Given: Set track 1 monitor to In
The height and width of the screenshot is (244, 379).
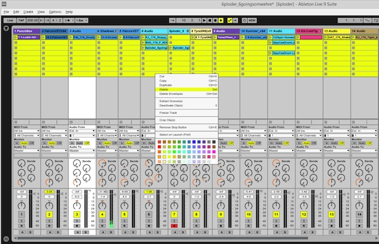Looking at the screenshot, I should 16,143.
